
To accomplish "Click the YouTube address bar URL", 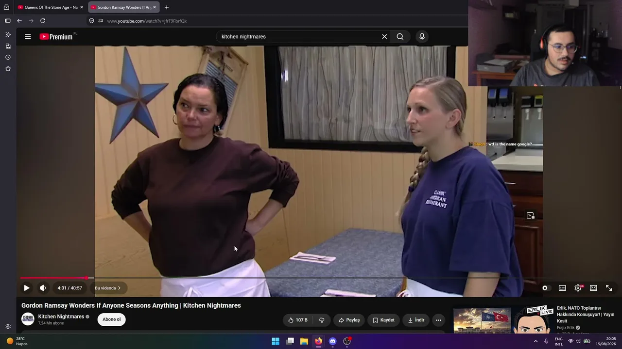I will tap(147, 21).
